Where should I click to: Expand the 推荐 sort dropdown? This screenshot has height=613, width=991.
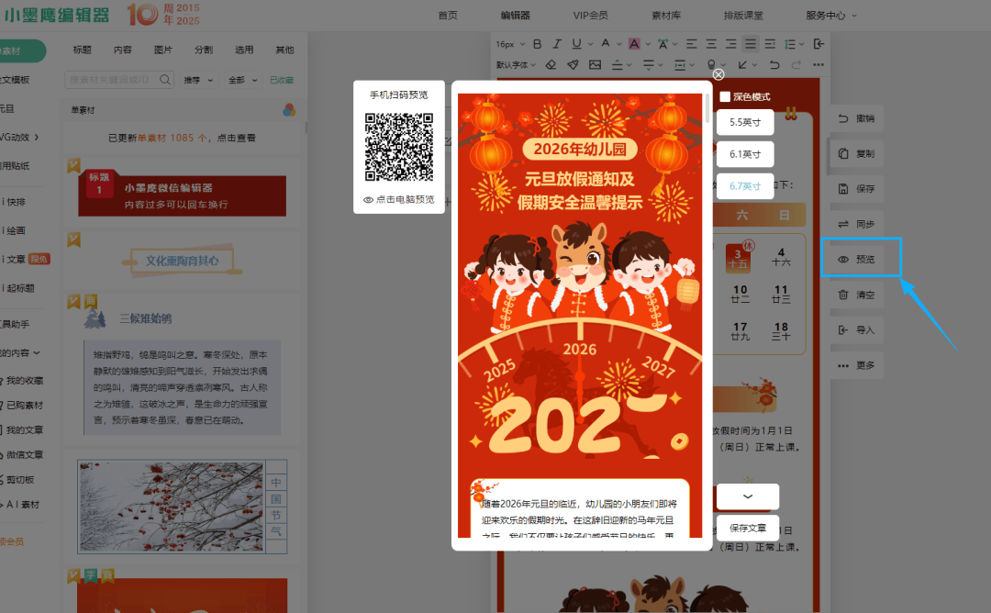pyautogui.click(x=198, y=80)
